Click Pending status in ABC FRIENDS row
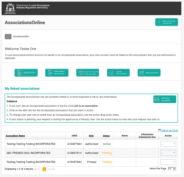This screenshot has height=177, width=184. [x=107, y=153]
